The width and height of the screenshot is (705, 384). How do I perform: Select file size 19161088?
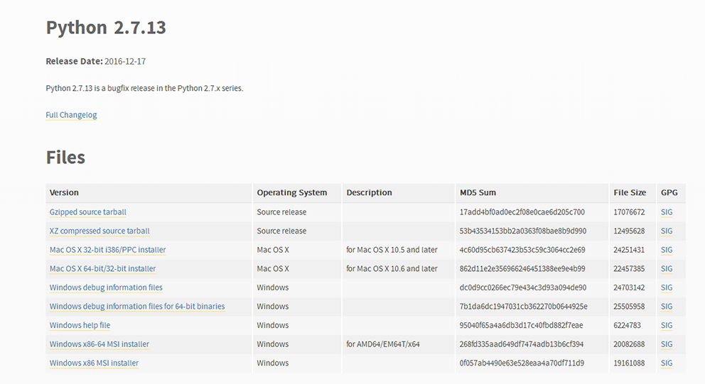(629, 363)
